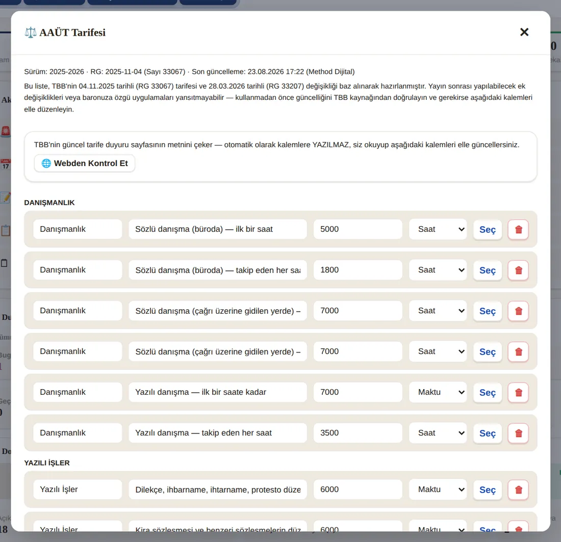Expand unit dropdown on the Dilekçe row
This screenshot has width=561, height=542.
(x=438, y=489)
